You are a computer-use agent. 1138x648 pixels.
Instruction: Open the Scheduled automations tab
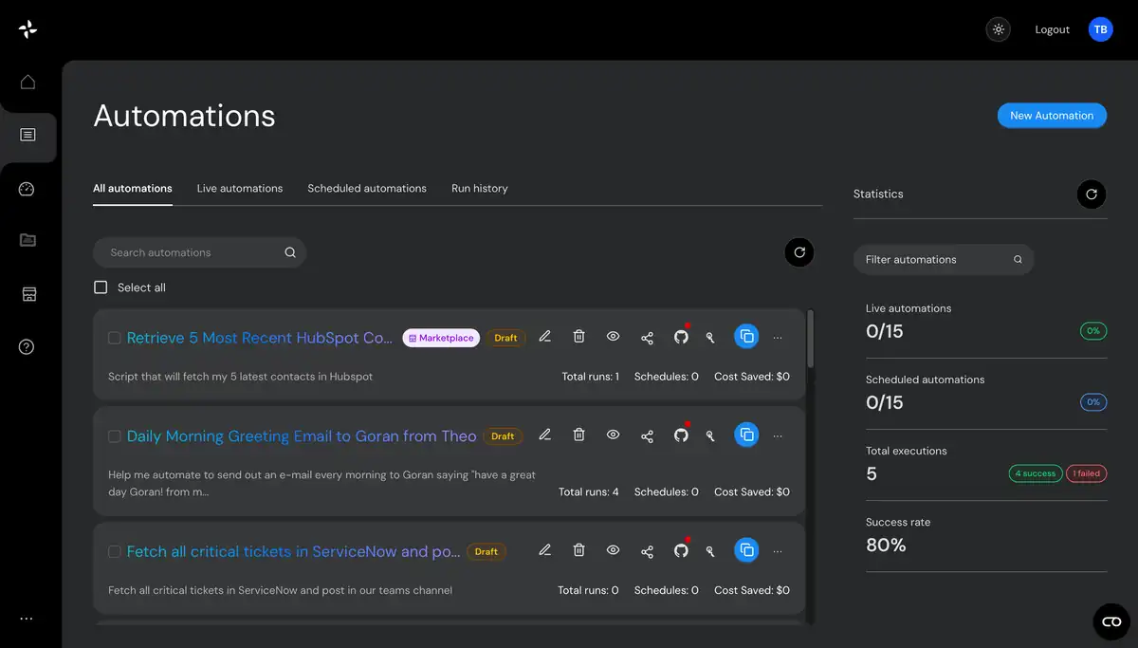pyautogui.click(x=367, y=188)
